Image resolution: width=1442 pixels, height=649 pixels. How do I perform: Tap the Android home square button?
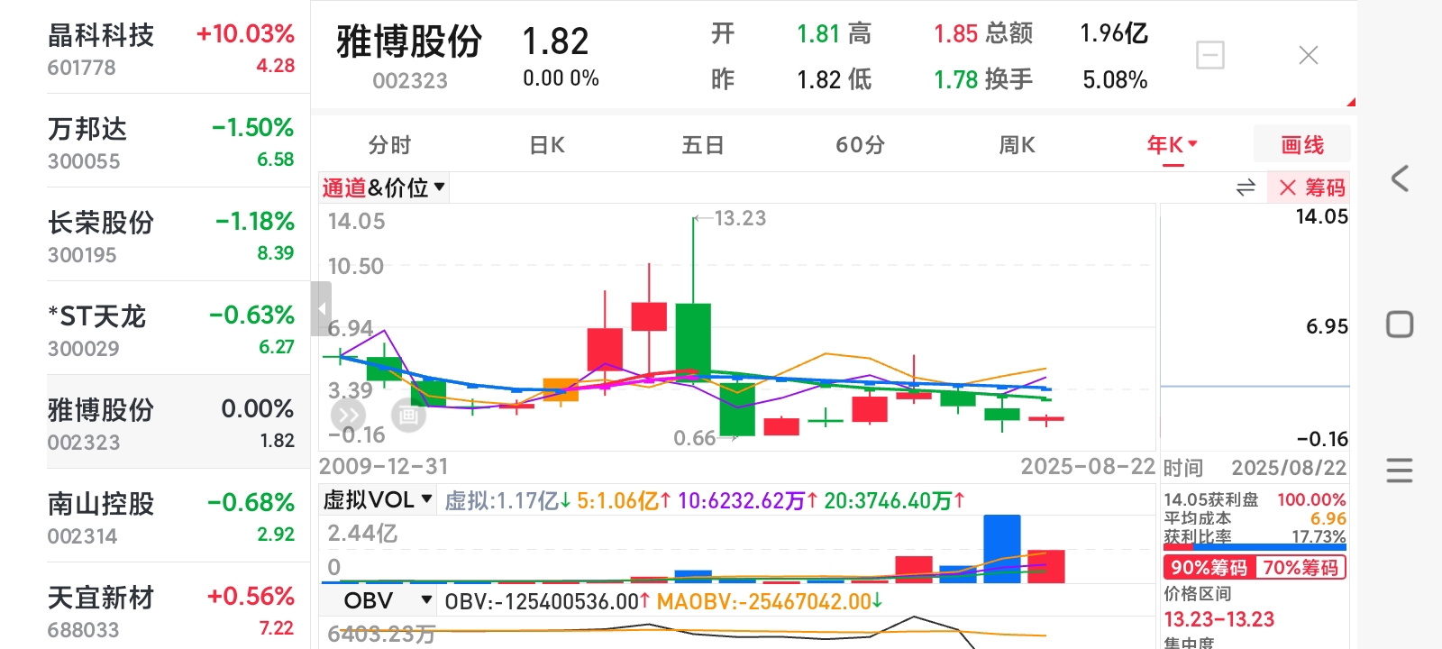(x=1400, y=324)
